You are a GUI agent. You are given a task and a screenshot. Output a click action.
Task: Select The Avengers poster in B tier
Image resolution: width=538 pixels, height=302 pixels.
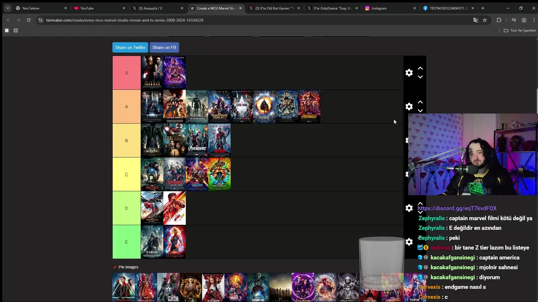click(197, 141)
